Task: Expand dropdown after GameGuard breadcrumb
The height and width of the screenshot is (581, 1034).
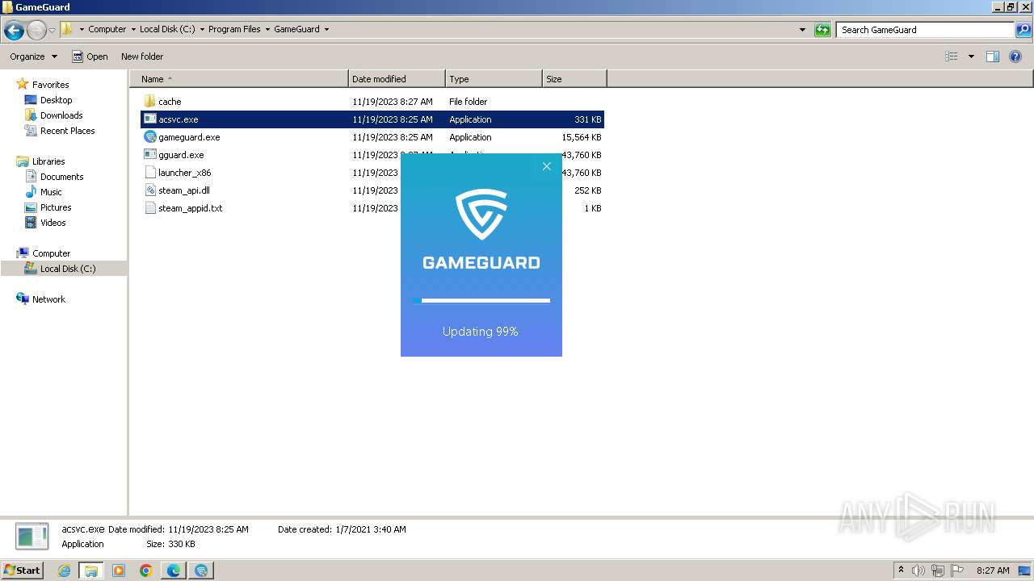Action: point(326,29)
